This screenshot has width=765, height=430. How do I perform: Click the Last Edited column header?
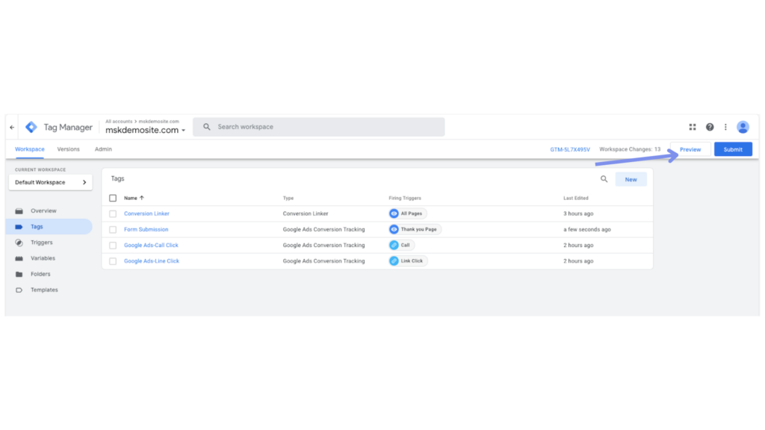(576, 198)
